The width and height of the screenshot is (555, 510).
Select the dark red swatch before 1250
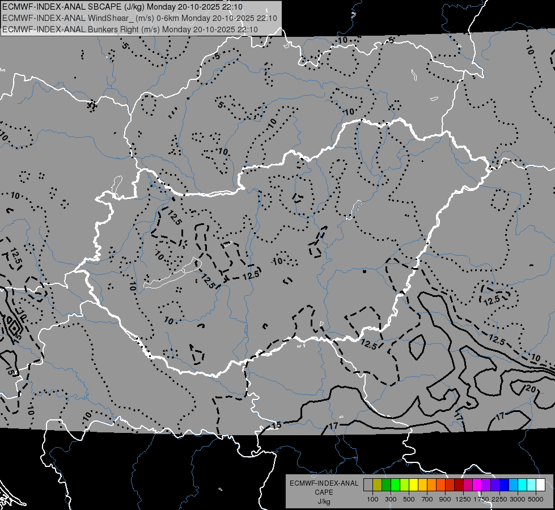click(x=459, y=484)
